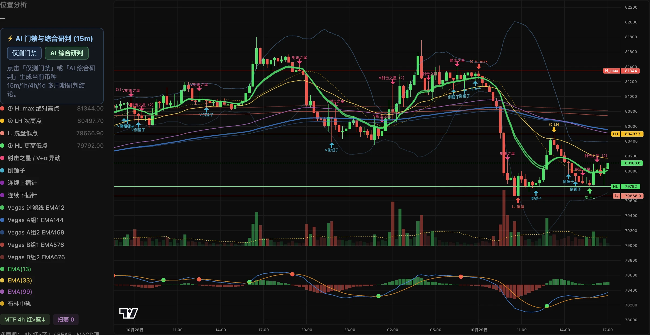
Task: Toggle Vegas A组1 EMA144 legend entry
Action: (x=32, y=220)
